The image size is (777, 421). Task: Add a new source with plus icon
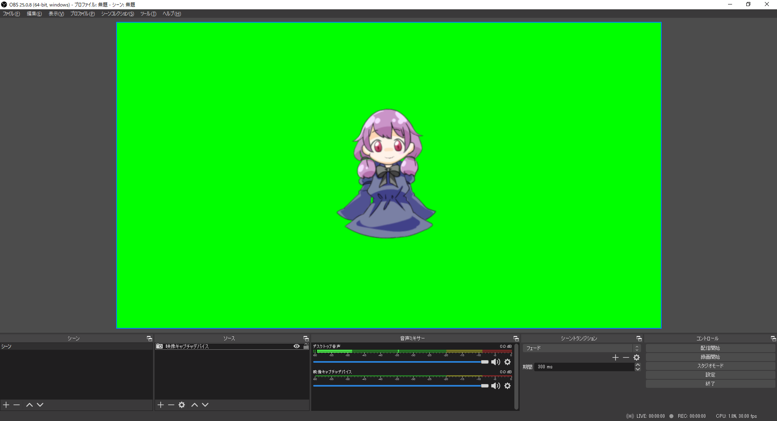pos(161,405)
